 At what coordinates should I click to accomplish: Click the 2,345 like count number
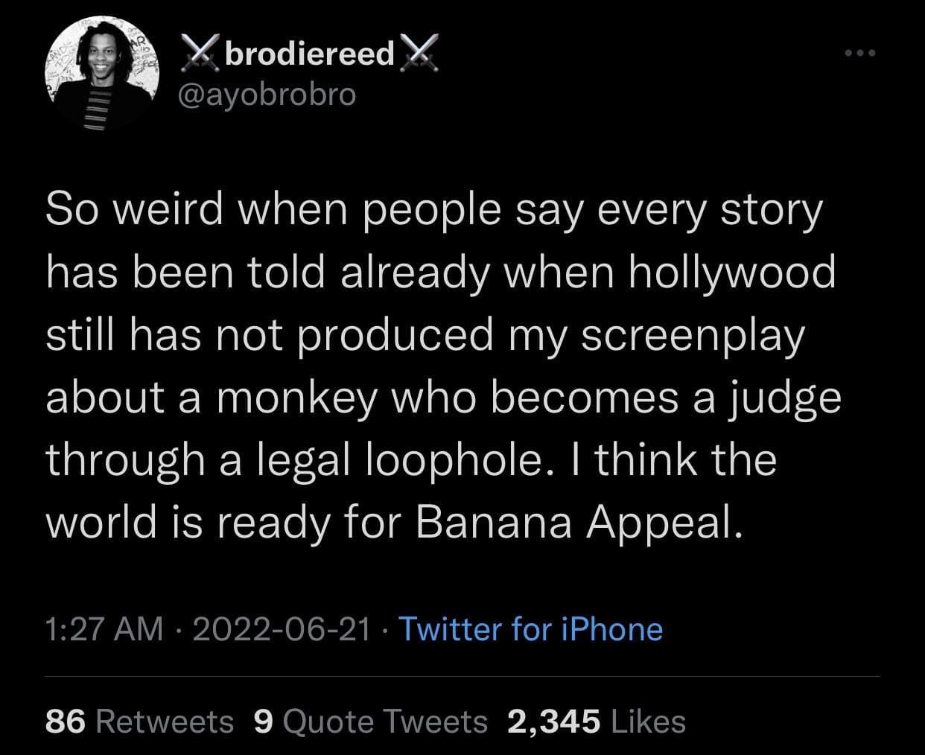[x=553, y=721]
